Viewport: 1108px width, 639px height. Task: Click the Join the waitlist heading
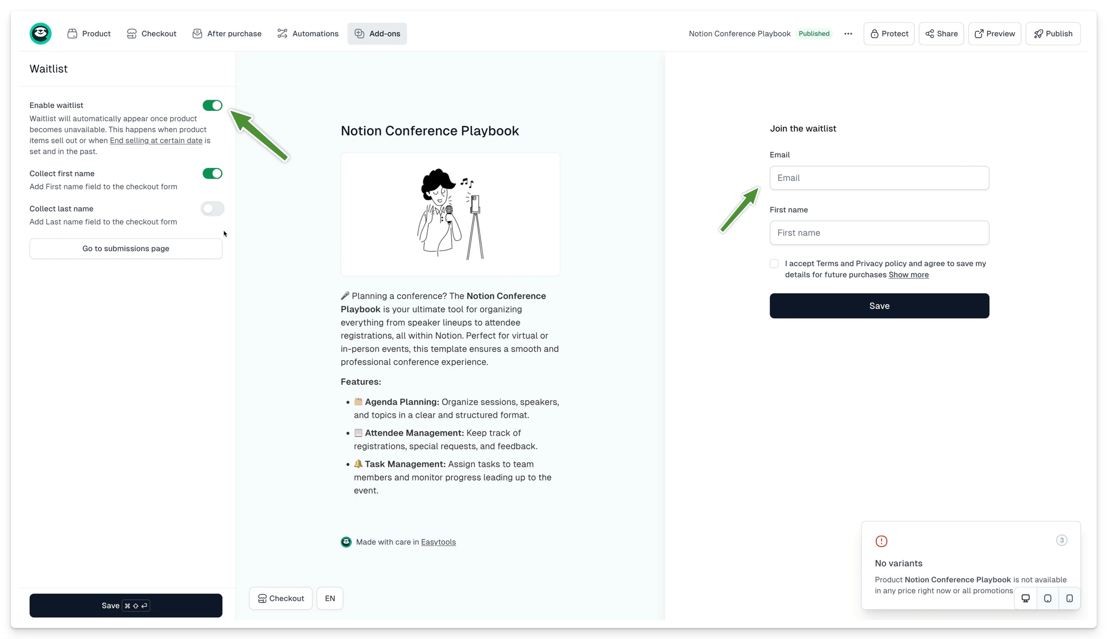803,128
